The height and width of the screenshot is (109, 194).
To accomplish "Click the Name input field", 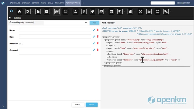I will click(x=55, y=30).
